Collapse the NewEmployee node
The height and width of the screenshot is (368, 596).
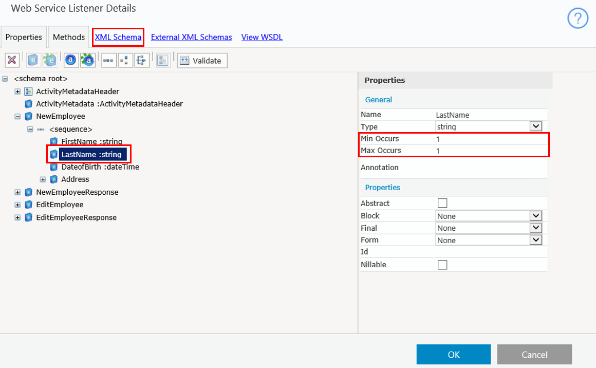point(17,116)
